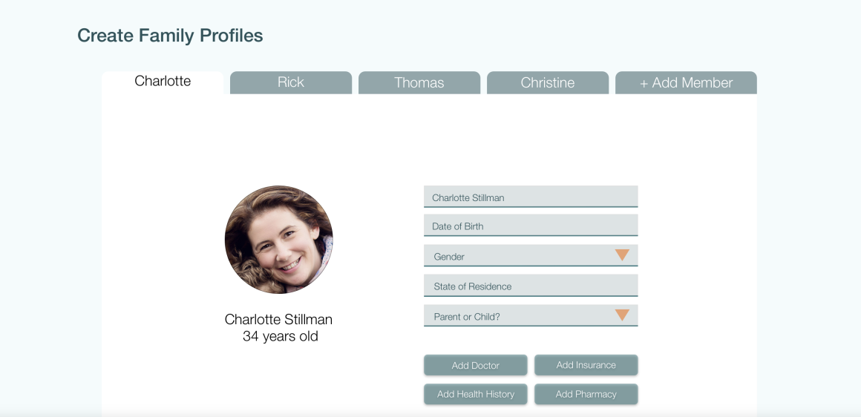Switch to the Rick tab

[291, 82]
